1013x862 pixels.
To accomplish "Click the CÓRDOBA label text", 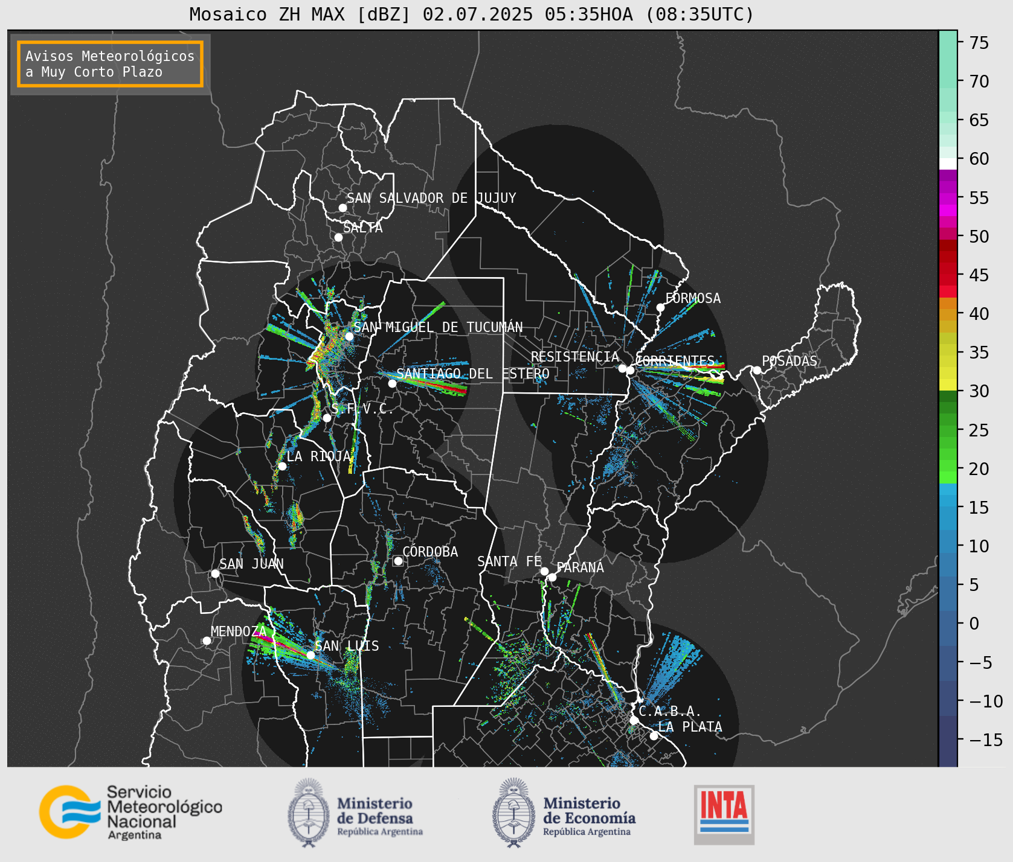I will (x=430, y=552).
